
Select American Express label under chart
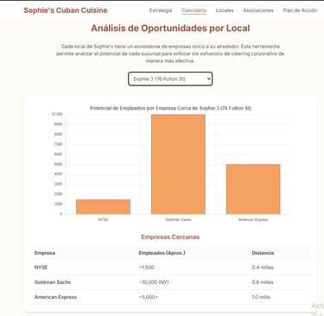click(x=253, y=219)
